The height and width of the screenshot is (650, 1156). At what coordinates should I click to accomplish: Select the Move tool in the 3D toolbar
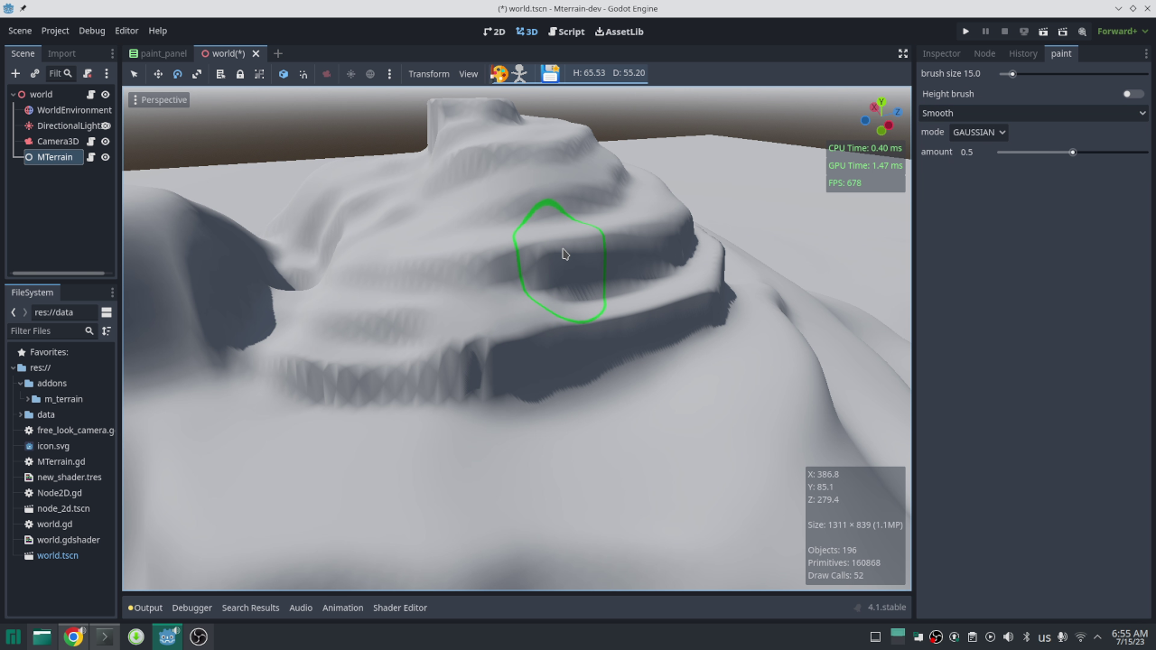coord(159,73)
